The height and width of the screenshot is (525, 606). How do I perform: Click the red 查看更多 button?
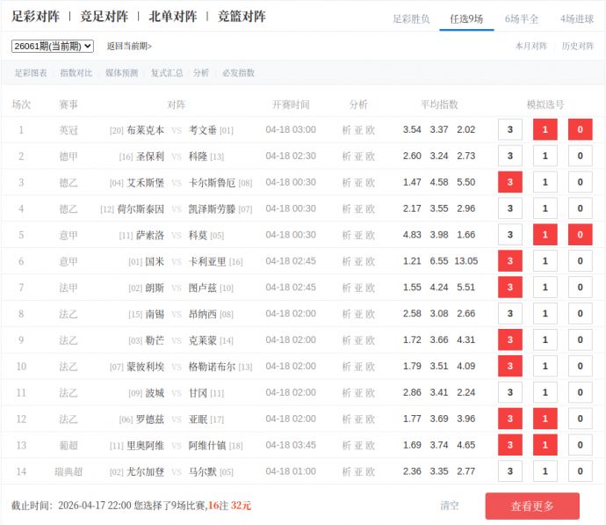[x=532, y=506]
